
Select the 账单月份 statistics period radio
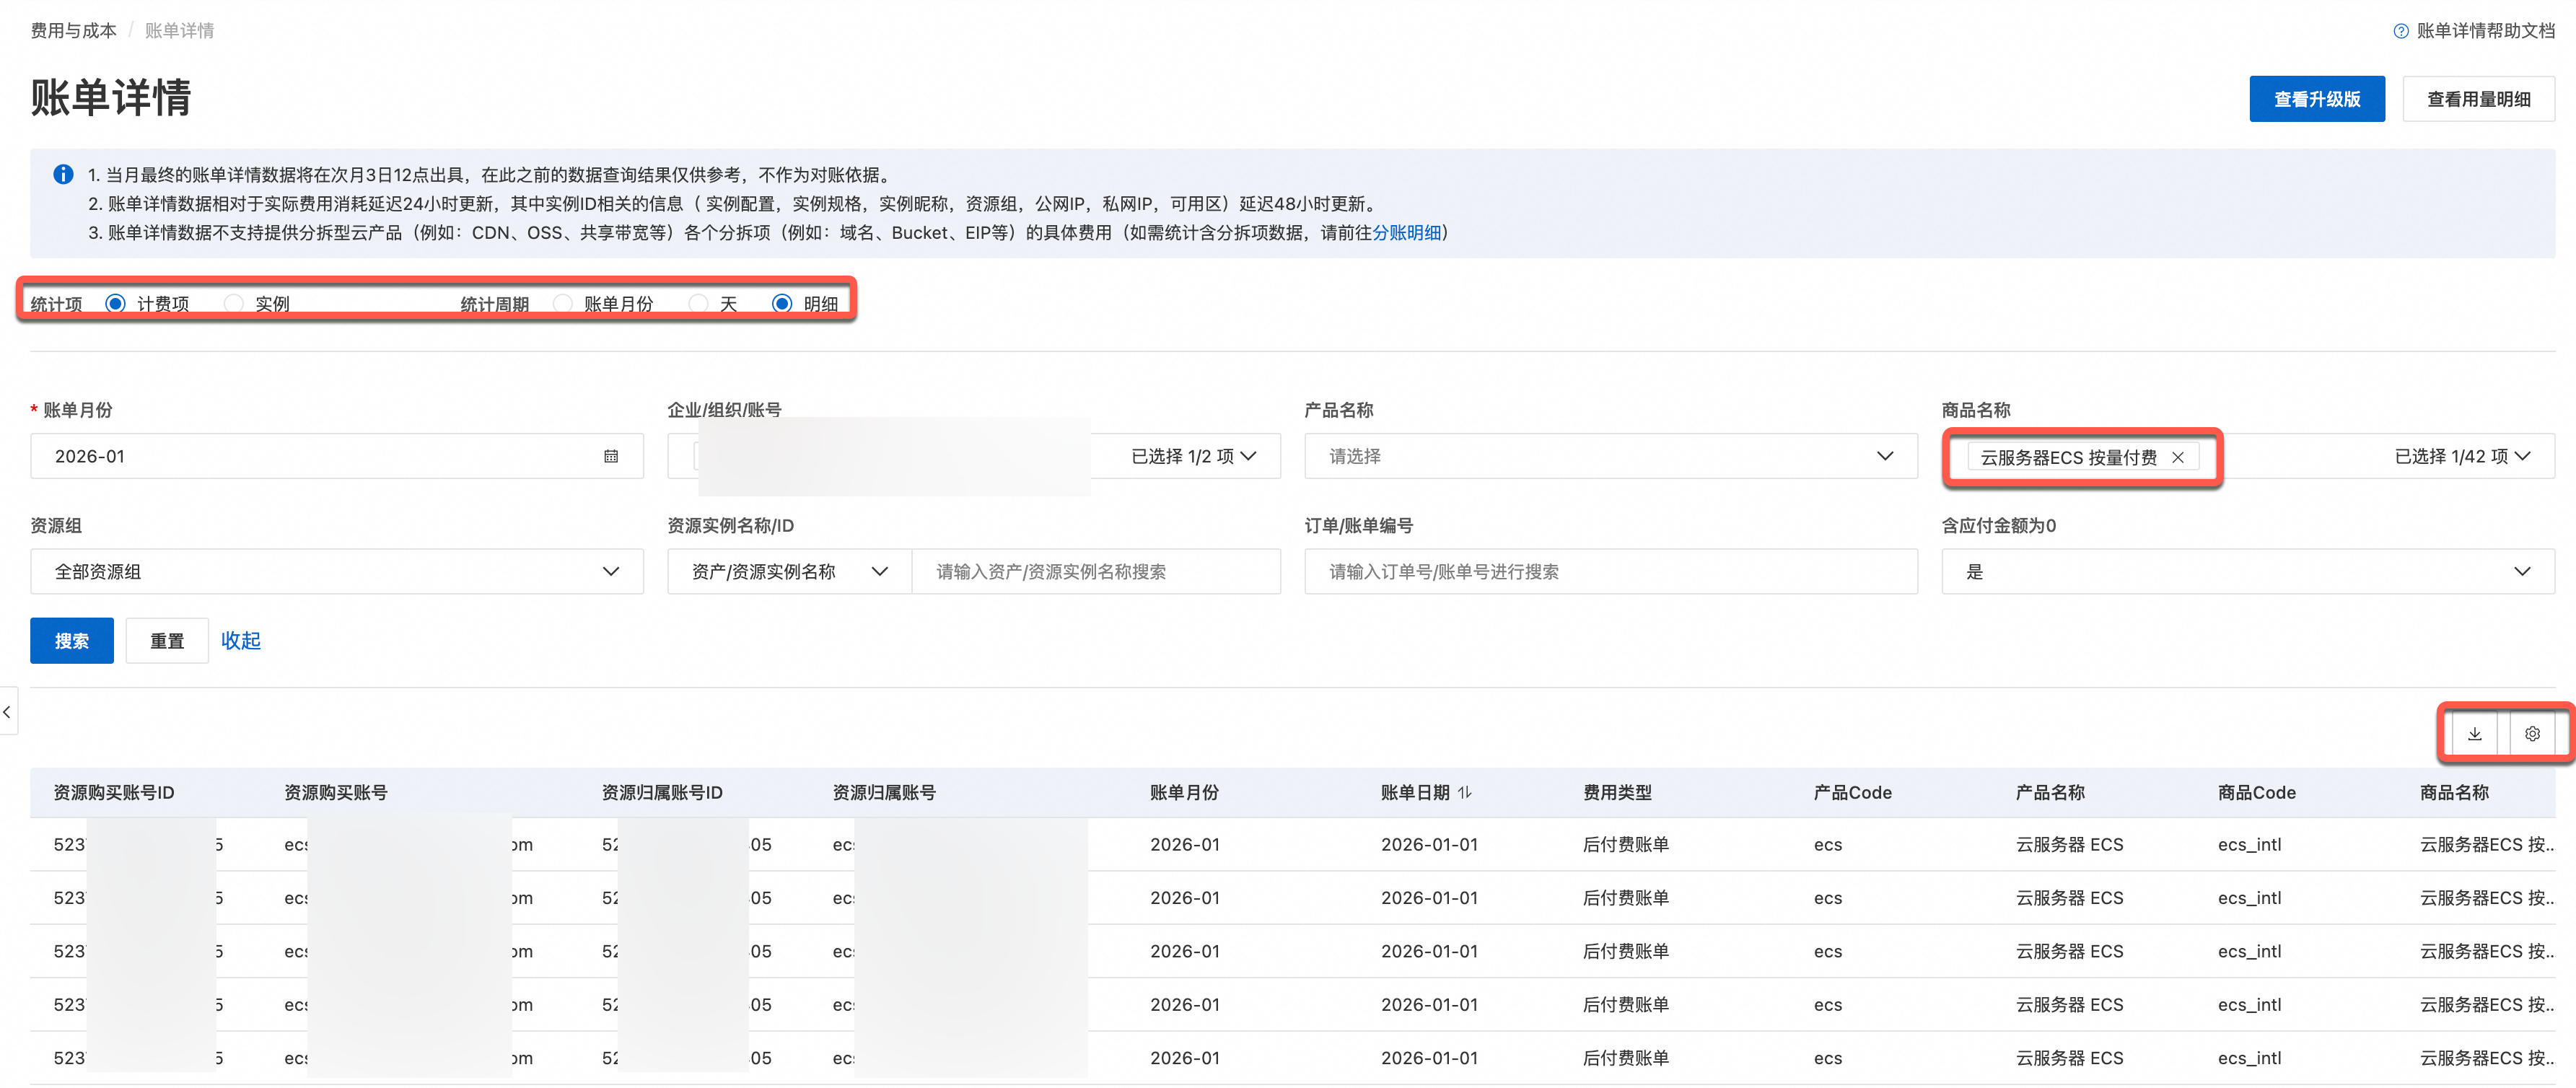pyautogui.click(x=563, y=303)
